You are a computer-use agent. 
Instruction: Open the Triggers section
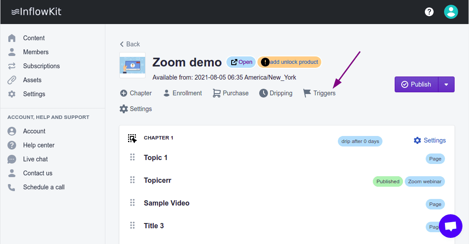[320, 93]
